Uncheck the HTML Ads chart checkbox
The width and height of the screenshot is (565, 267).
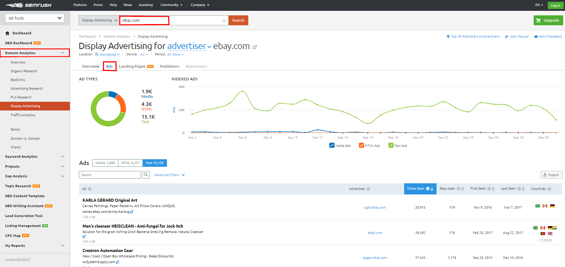[x=361, y=145]
